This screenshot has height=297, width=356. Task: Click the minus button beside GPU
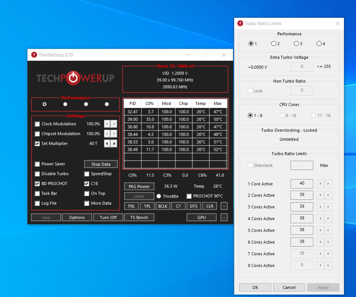tap(224, 218)
